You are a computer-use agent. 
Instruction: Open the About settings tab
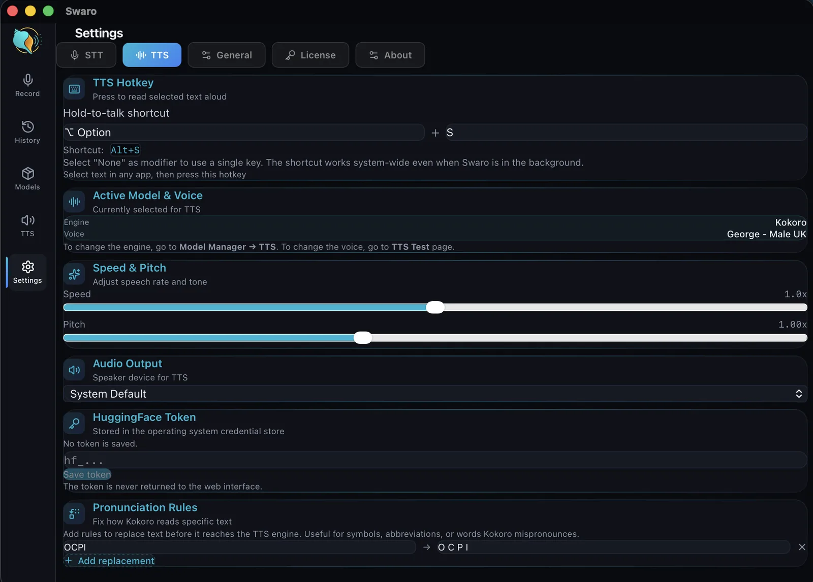tap(390, 55)
